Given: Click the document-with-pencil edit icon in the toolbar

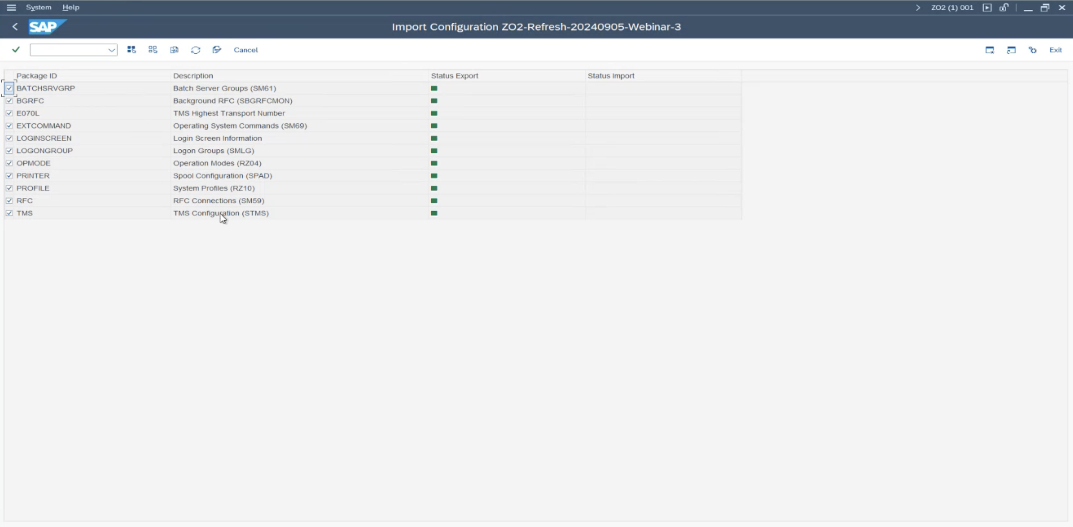Looking at the screenshot, I should tap(217, 50).
